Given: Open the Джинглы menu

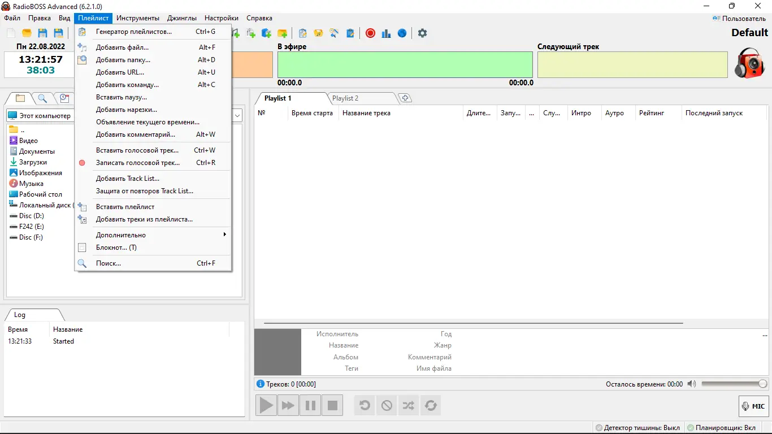Looking at the screenshot, I should 182,18.
